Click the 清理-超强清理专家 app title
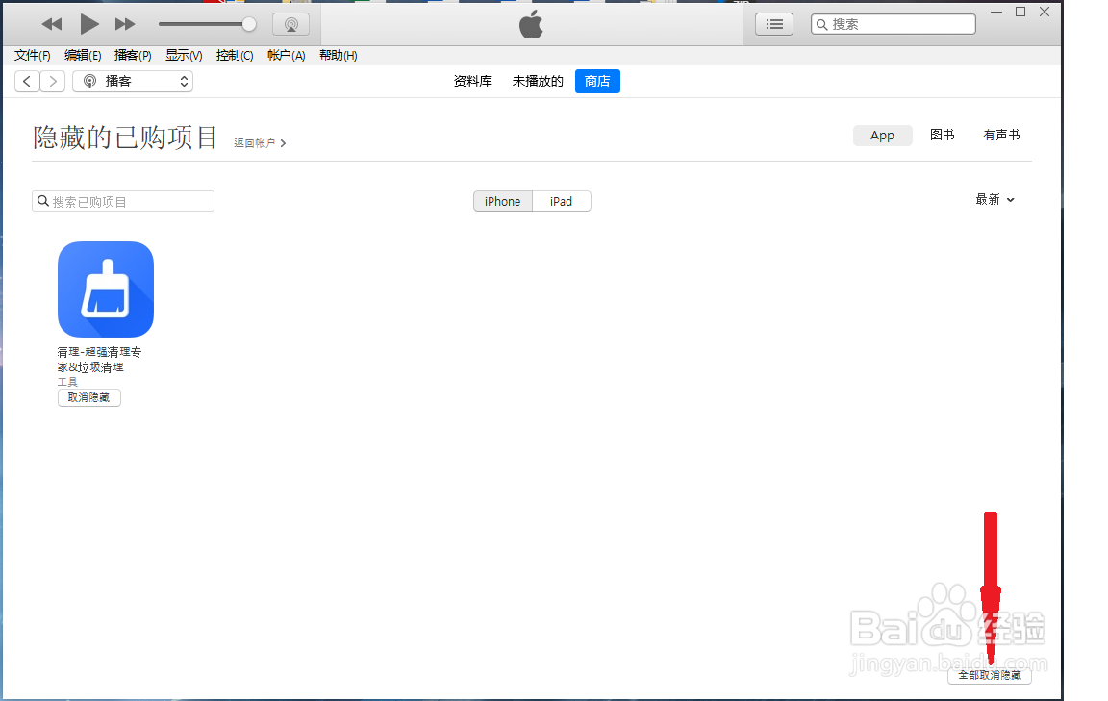This screenshot has height=701, width=1108. coord(99,359)
